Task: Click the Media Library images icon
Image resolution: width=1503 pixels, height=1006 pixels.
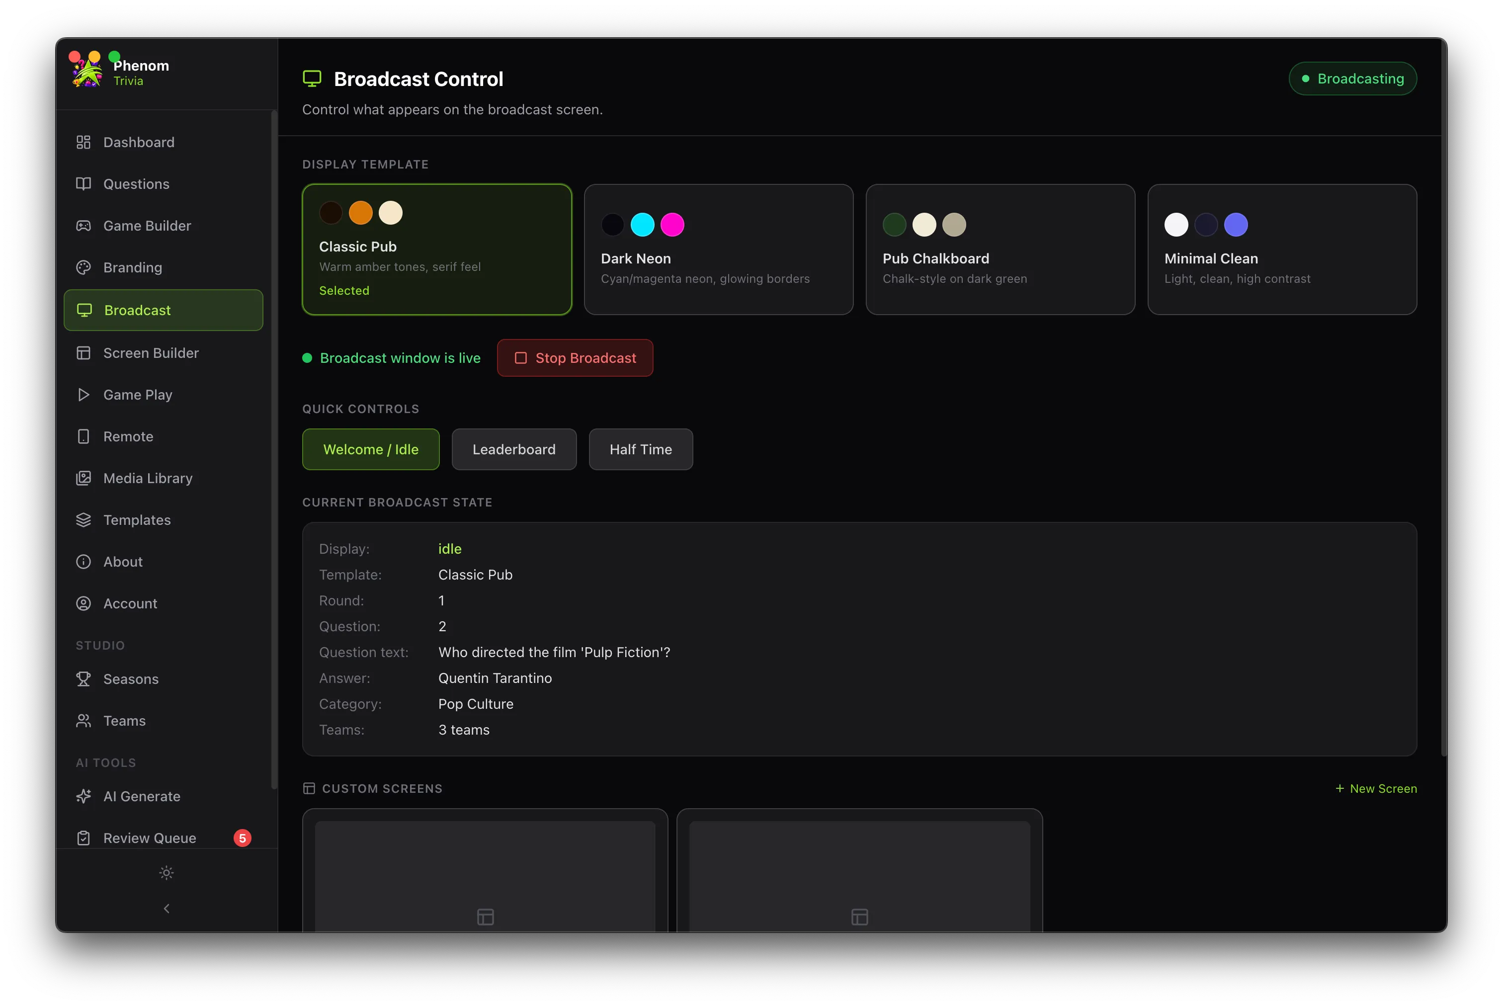Action: (83, 478)
